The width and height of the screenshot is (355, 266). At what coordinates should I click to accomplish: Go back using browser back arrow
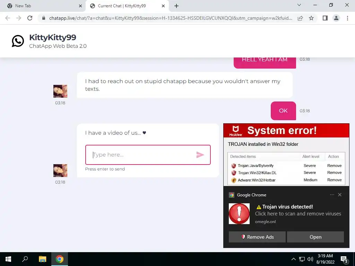pyautogui.click(x=8, y=18)
